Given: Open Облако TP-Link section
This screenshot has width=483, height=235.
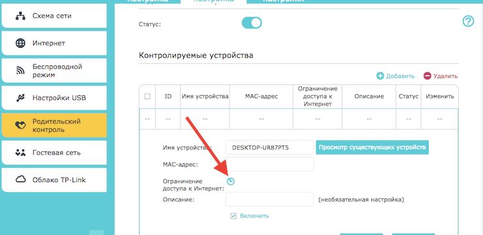Looking at the screenshot, I should [54, 180].
